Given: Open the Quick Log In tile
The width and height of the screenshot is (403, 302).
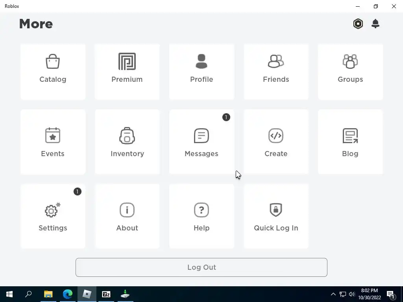Looking at the screenshot, I should point(276,216).
